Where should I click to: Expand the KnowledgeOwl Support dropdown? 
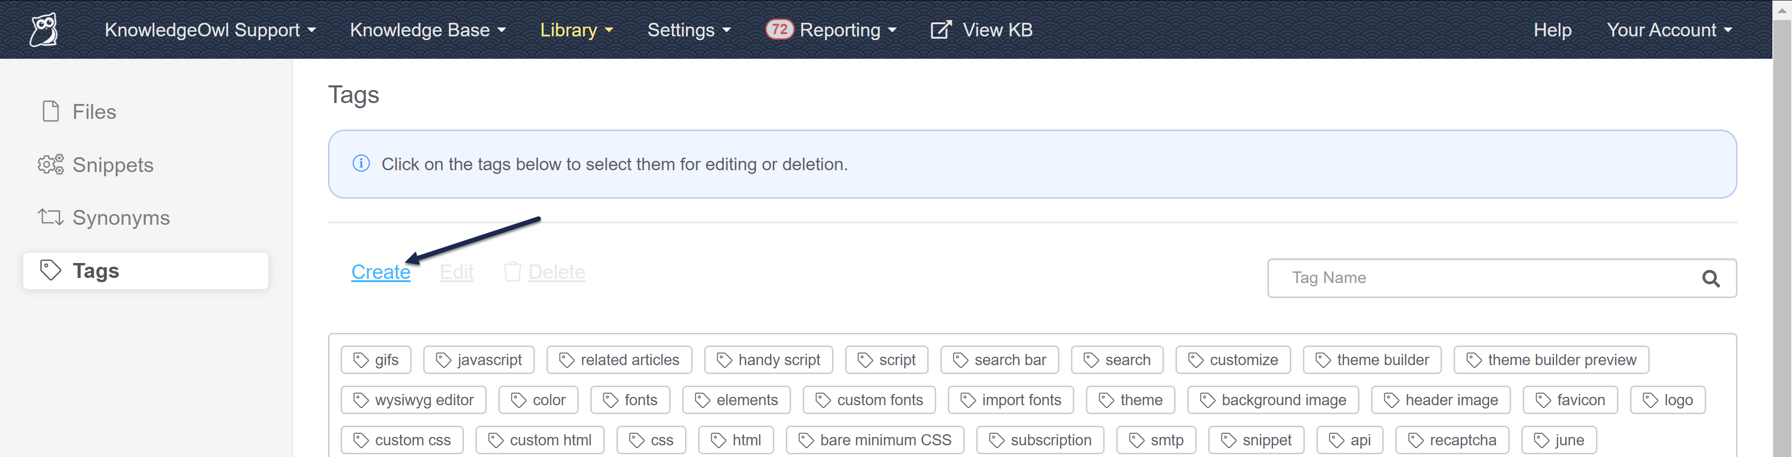click(210, 30)
